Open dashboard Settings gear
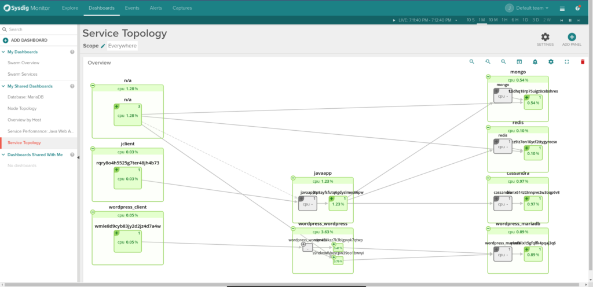 pyautogui.click(x=545, y=37)
